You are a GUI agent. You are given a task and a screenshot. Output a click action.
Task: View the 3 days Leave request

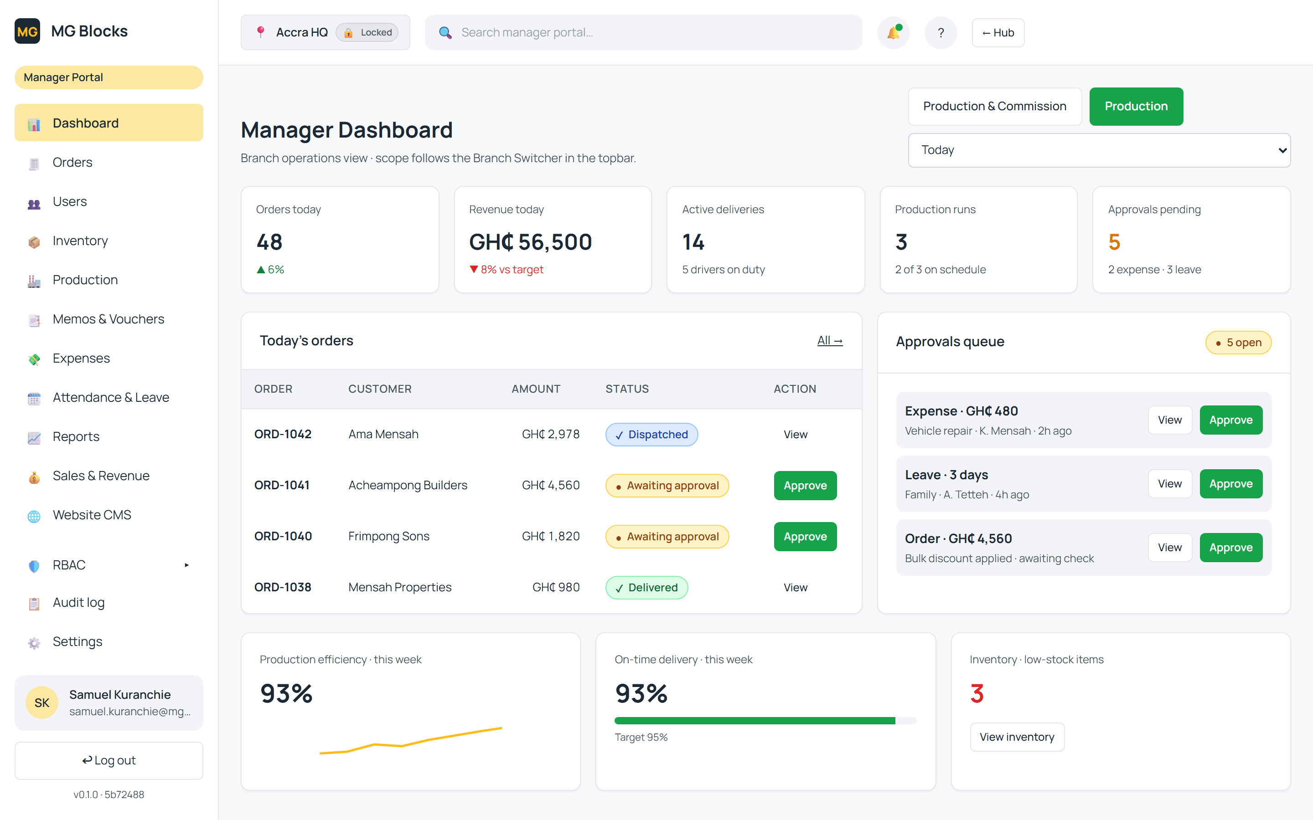(1170, 484)
